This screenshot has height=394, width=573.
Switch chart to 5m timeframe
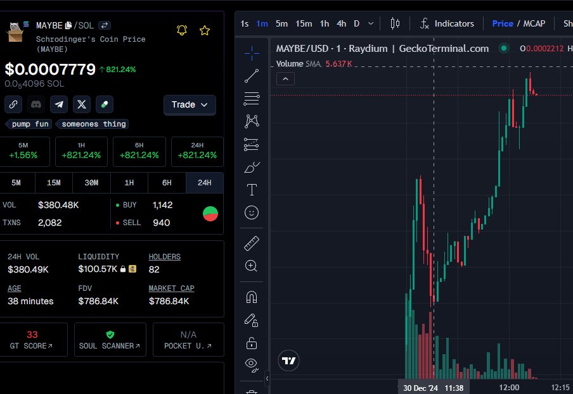point(281,23)
